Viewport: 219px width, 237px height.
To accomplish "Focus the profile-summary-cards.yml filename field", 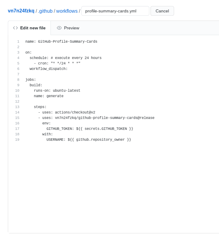I will point(115,11).
